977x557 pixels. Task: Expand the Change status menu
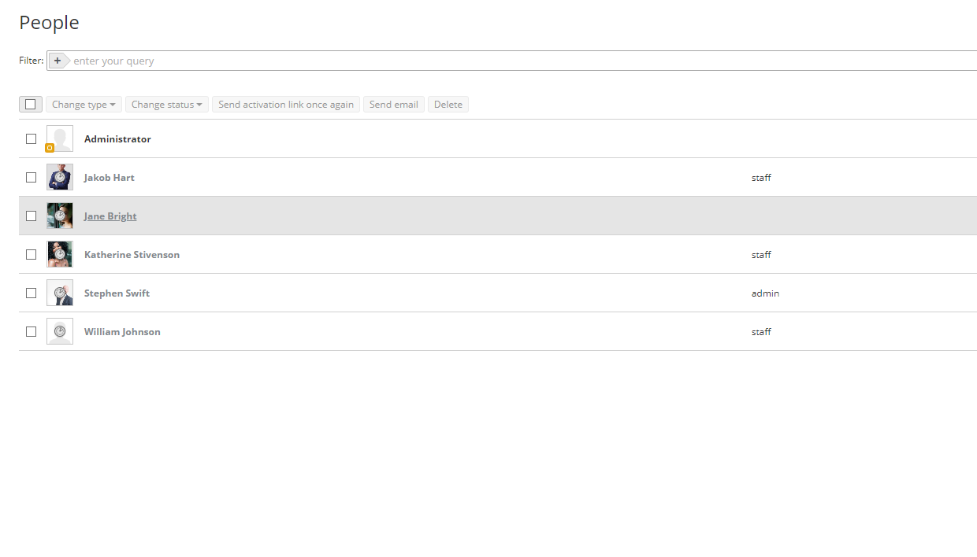click(166, 103)
